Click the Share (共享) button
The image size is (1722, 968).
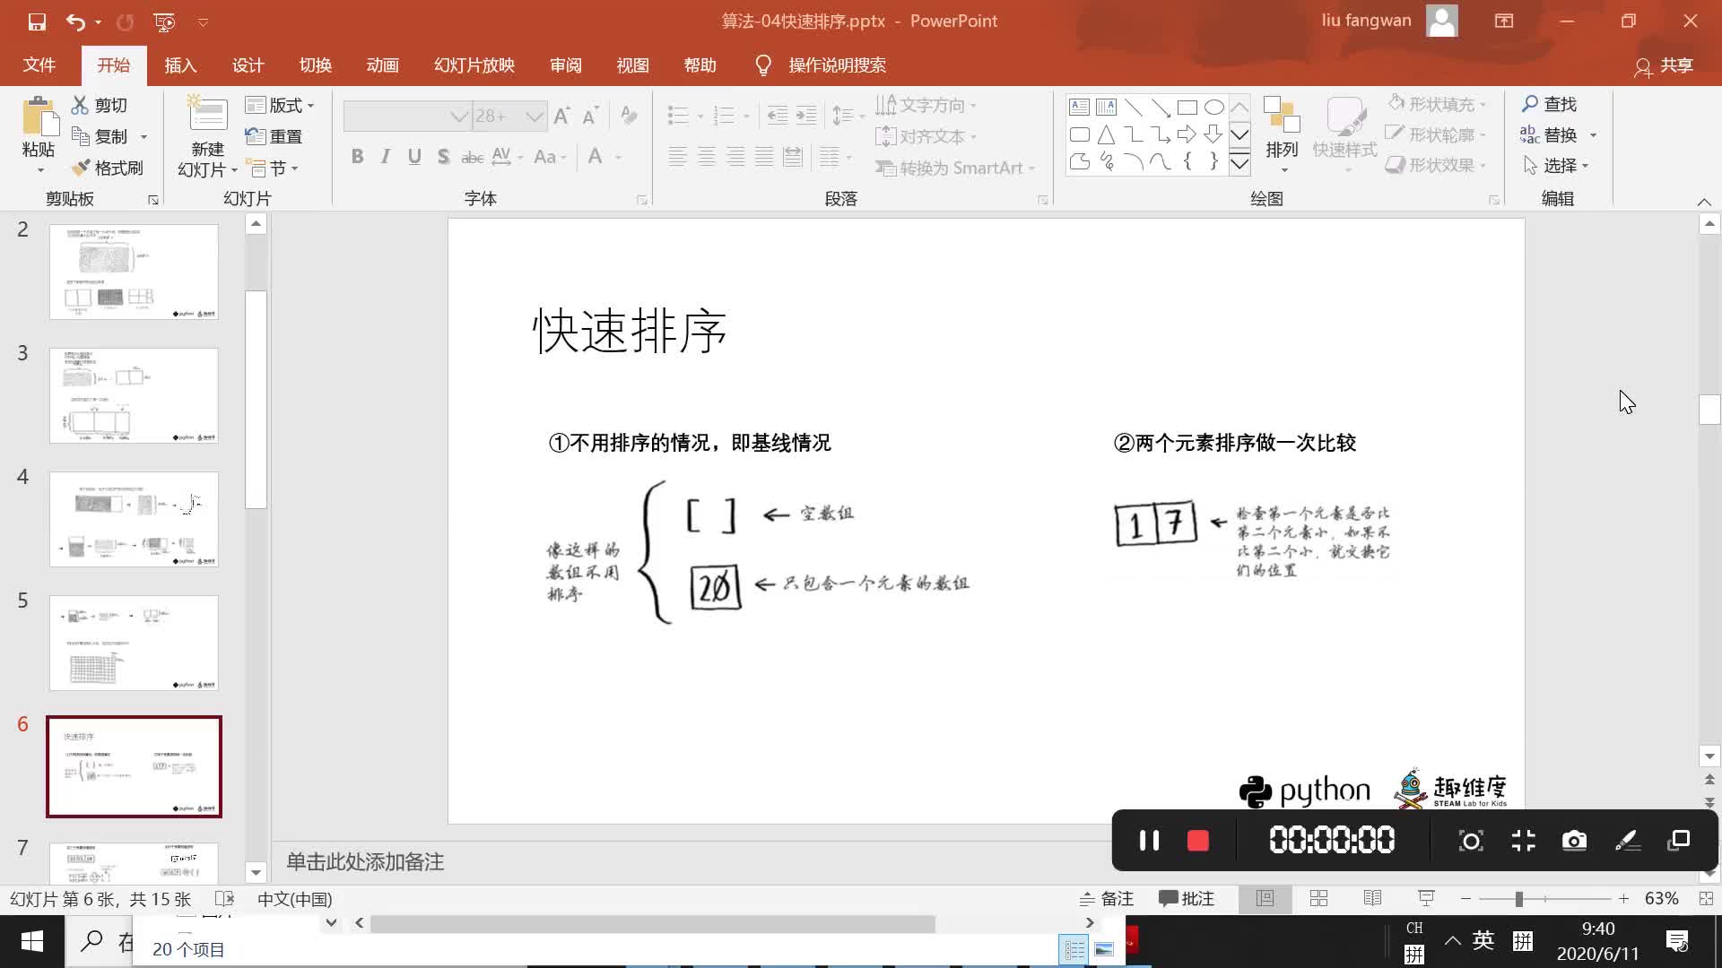[1665, 66]
